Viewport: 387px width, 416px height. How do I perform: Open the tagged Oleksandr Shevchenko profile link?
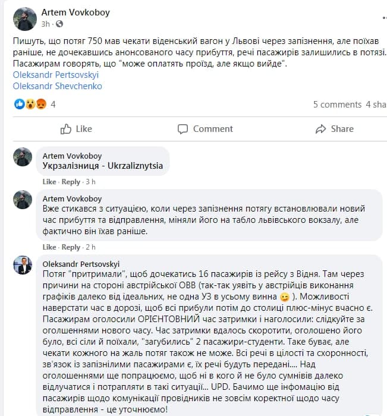coord(57,86)
